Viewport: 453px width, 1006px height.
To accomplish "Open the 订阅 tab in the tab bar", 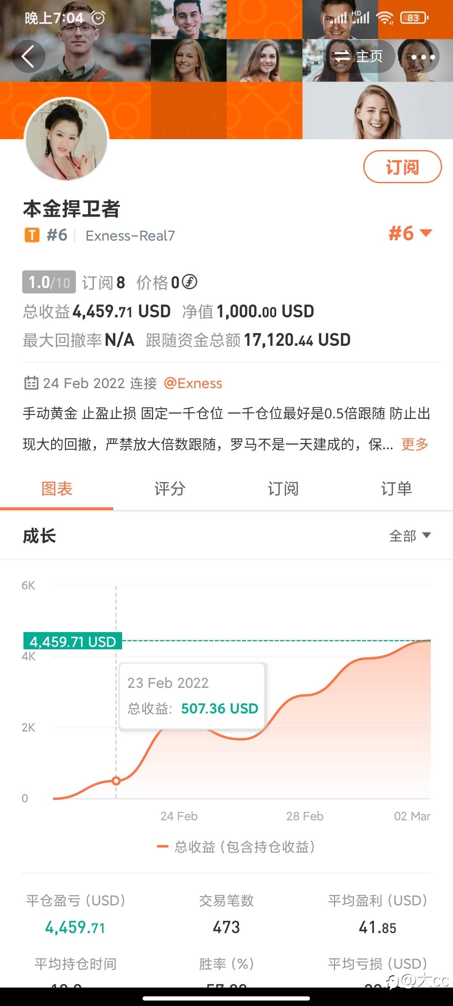I will point(283,489).
